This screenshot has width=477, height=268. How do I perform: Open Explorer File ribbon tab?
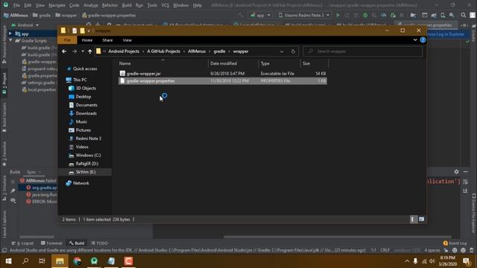[67, 40]
